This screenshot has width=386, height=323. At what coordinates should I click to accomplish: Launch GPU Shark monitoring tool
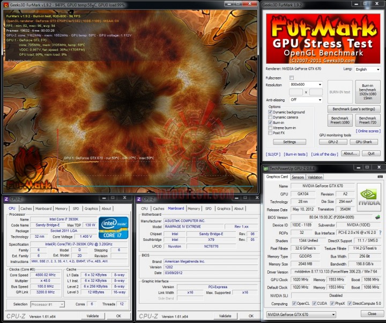(364, 142)
